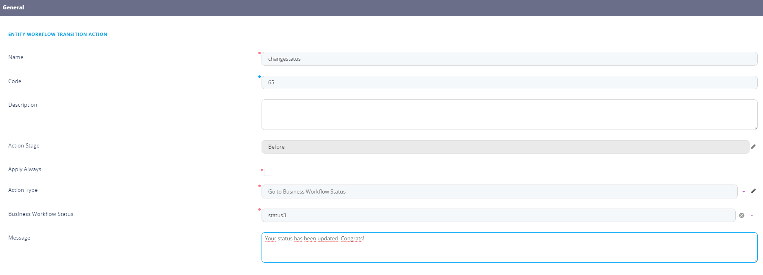The height and width of the screenshot is (275, 763).
Task: Click the Description box resize handle
Action: (x=756, y=128)
